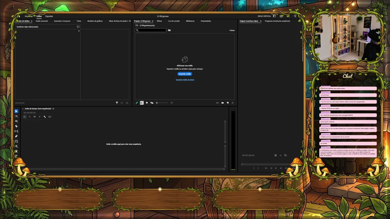Viewport: 390px width, 219px height.
Task: Click play audio-only icon in Effect Controls
Action: 122,103
